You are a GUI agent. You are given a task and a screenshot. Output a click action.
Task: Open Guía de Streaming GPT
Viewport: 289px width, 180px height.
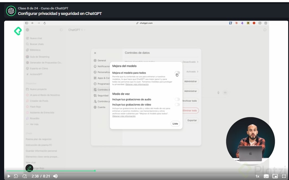(38, 57)
